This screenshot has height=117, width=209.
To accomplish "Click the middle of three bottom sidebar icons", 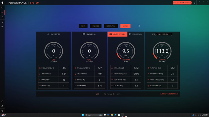I will [x=2, y=106].
